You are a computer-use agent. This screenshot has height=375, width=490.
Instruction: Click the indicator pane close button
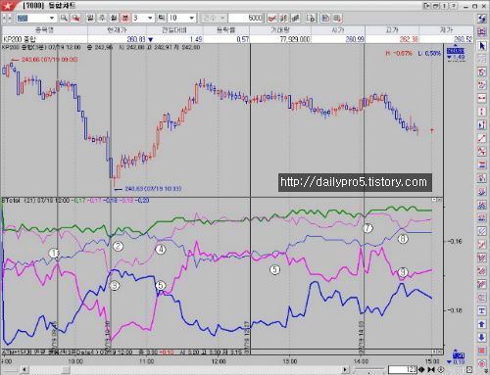[x=440, y=200]
